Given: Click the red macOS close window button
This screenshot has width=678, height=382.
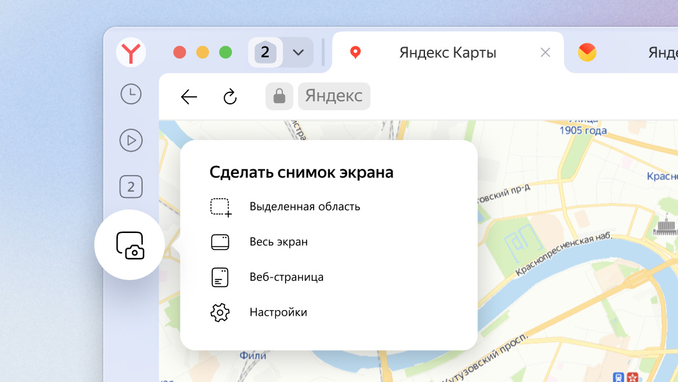Looking at the screenshot, I should [180, 52].
